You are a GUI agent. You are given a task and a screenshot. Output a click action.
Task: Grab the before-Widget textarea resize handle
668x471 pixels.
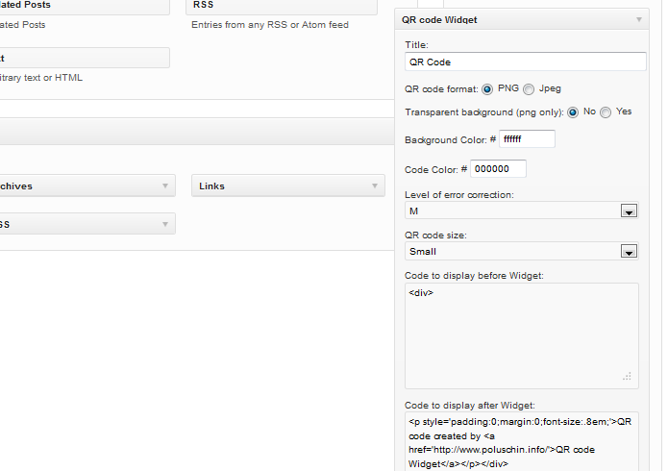click(x=627, y=377)
